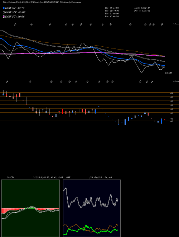Select the 'DOW PT: 50.06' legend text
The image size is (179, 237).
15,17
